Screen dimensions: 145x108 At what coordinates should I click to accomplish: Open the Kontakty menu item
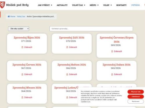tap(122, 5)
